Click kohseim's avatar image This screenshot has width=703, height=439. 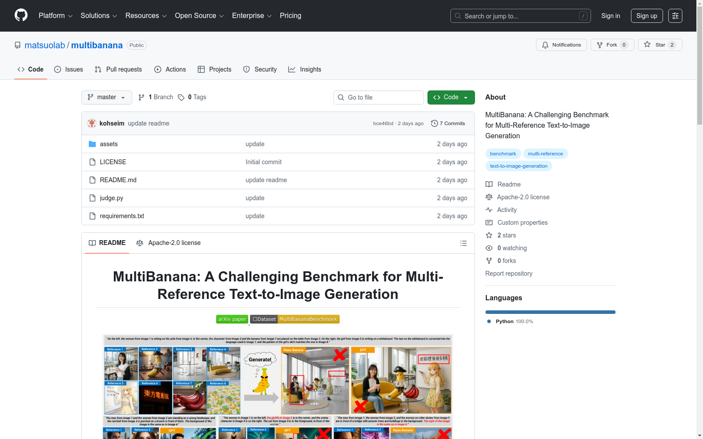click(92, 123)
